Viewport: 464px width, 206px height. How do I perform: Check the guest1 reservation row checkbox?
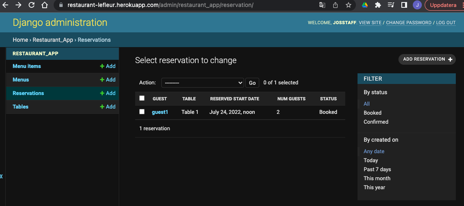tap(142, 111)
